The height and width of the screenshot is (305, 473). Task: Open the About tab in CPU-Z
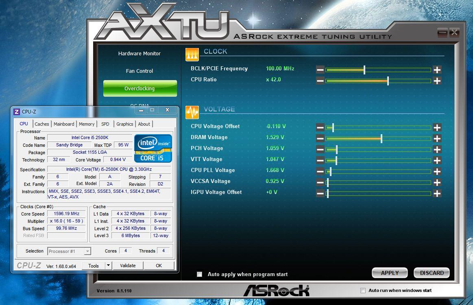point(144,124)
